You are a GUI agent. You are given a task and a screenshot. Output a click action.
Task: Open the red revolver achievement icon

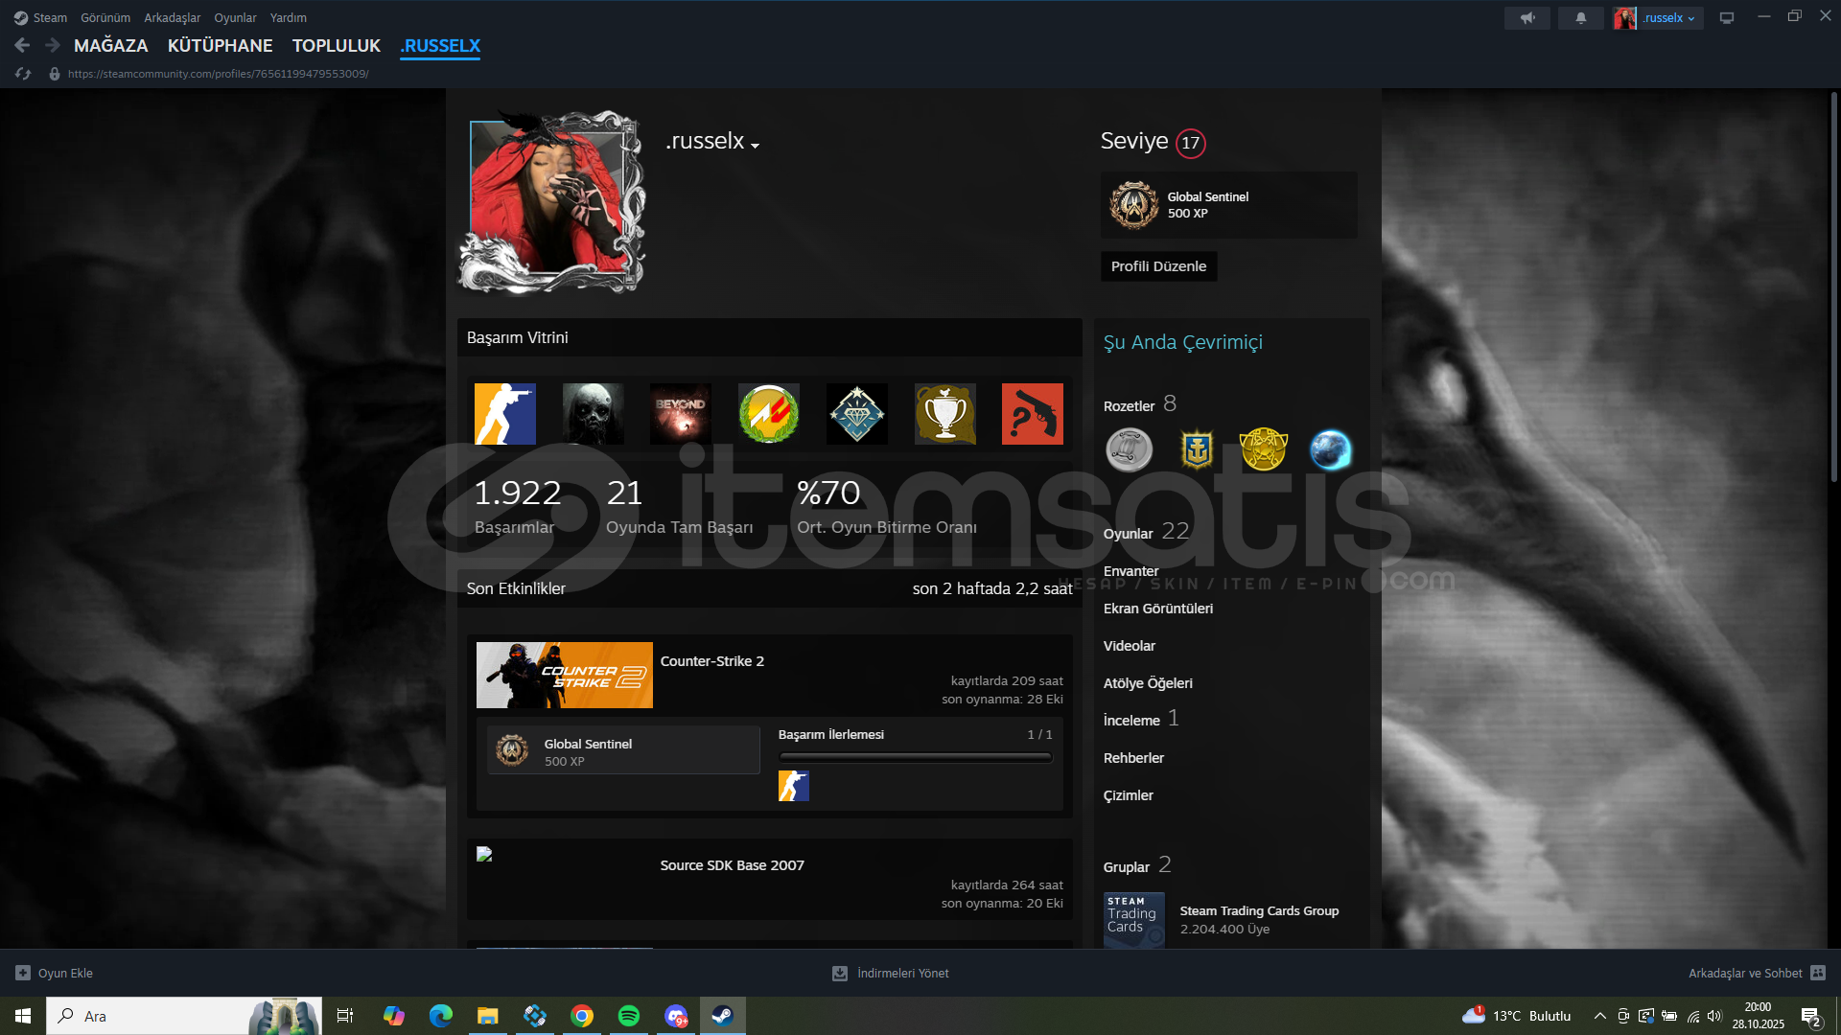(1032, 414)
